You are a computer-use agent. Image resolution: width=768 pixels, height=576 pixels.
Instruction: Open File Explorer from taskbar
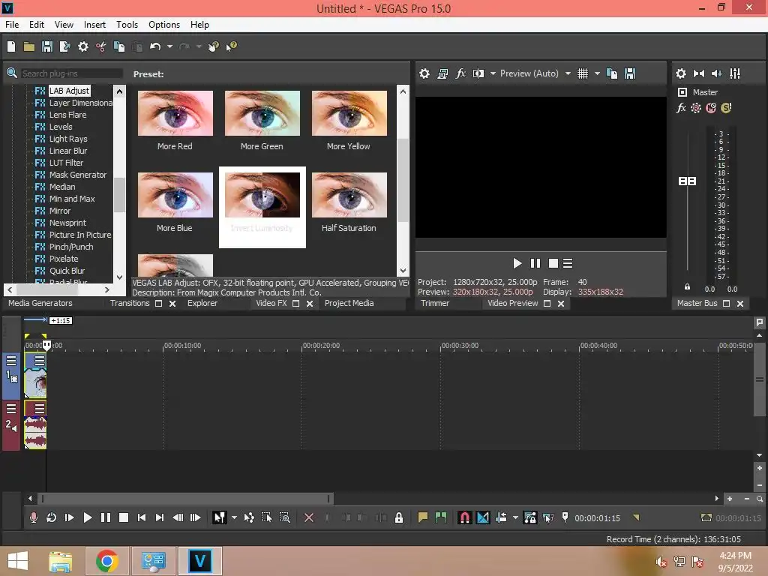61,561
